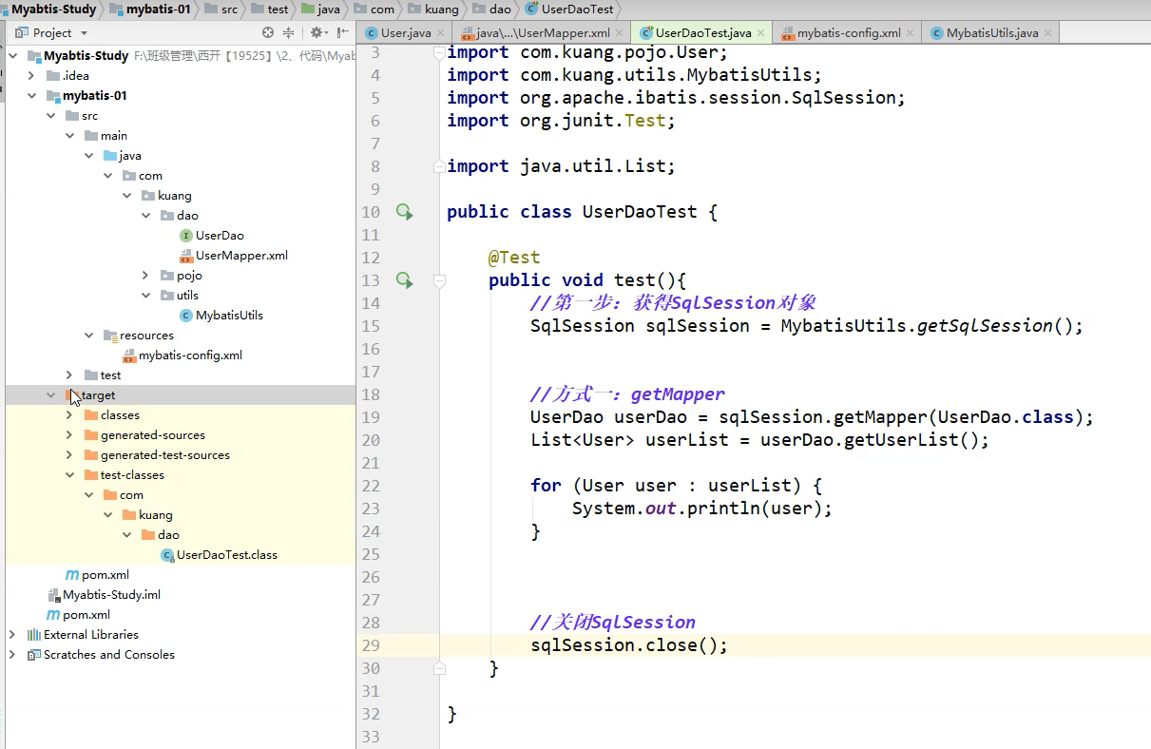Click the resources folder icon
Viewport: 1151px width, 749px height.
(x=110, y=336)
